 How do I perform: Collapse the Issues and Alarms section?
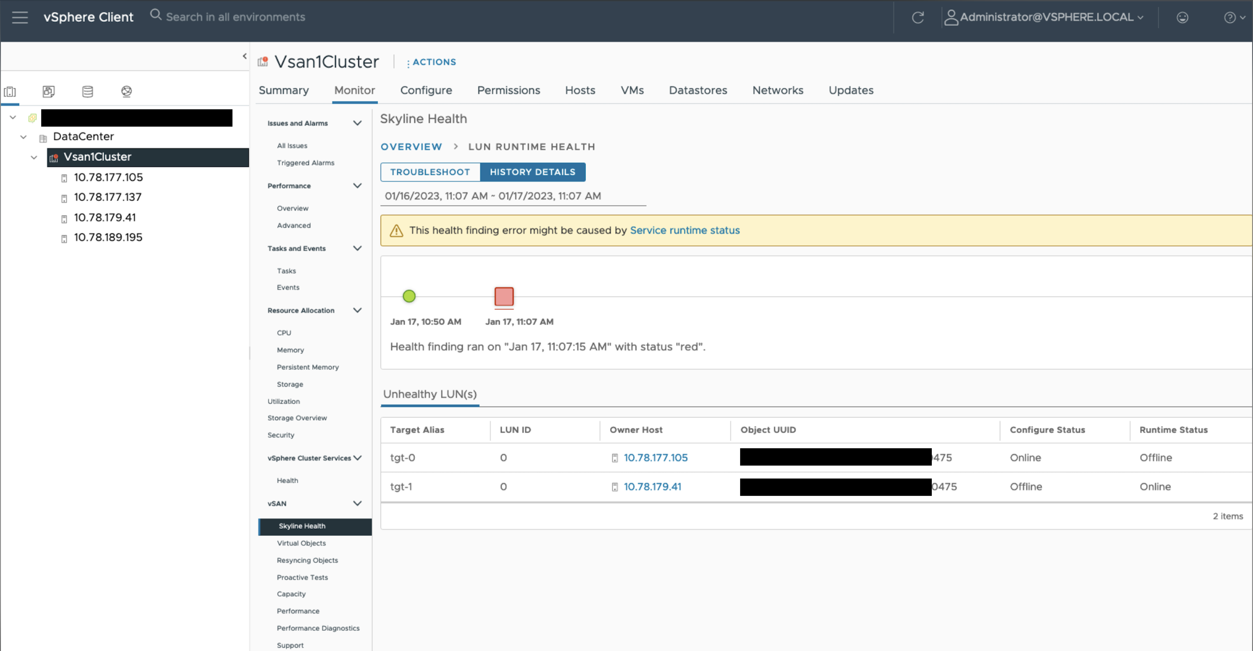click(357, 123)
